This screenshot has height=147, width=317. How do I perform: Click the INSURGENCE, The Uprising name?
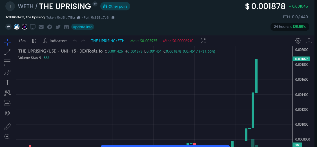pos(25,17)
